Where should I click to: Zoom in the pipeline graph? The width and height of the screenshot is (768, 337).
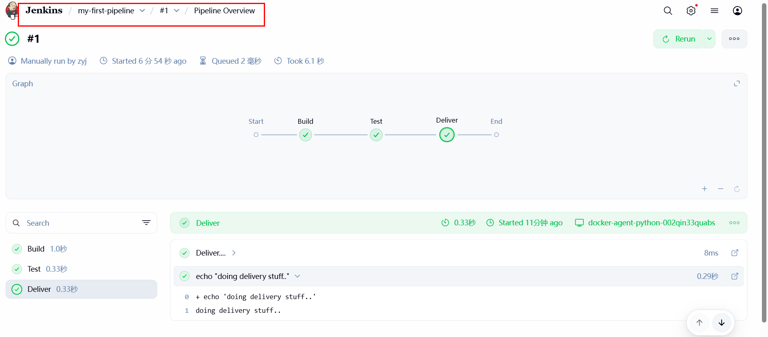point(705,189)
